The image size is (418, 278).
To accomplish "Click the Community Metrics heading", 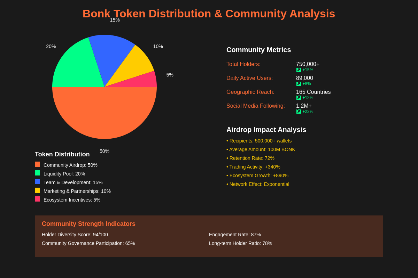I will click(259, 50).
